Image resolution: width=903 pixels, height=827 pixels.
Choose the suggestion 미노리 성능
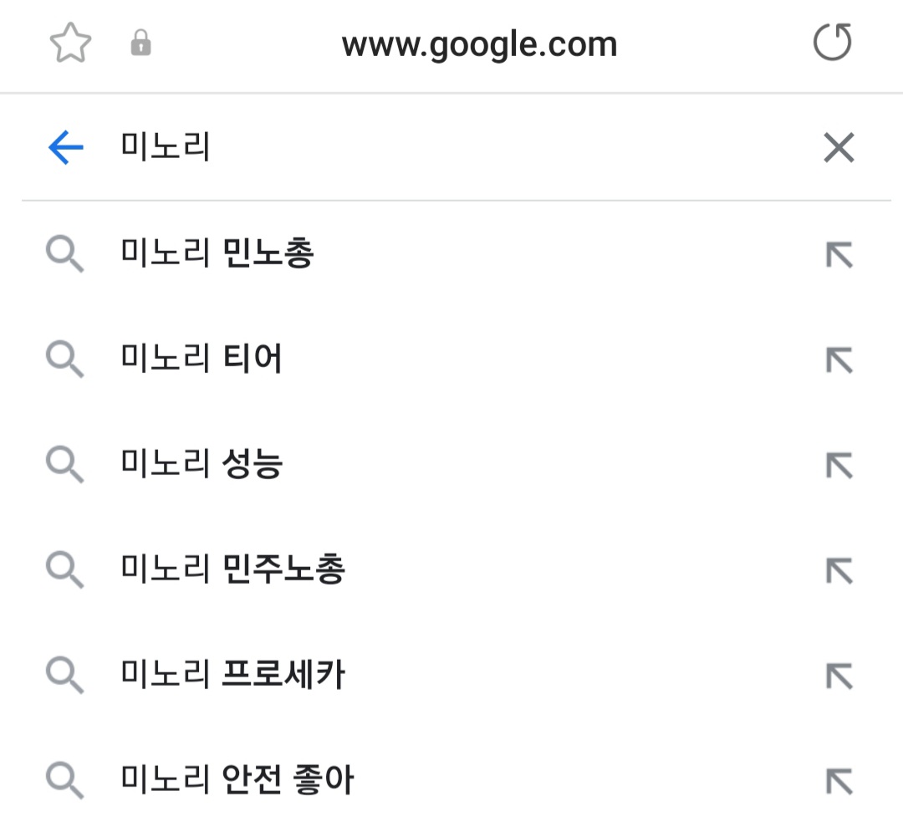202,465
